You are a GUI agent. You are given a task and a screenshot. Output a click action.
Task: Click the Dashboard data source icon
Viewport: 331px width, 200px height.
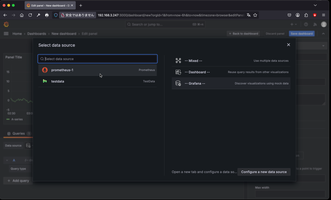click(x=178, y=72)
